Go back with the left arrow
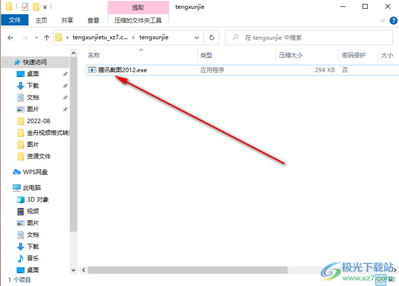399x286 pixels. tap(10, 38)
